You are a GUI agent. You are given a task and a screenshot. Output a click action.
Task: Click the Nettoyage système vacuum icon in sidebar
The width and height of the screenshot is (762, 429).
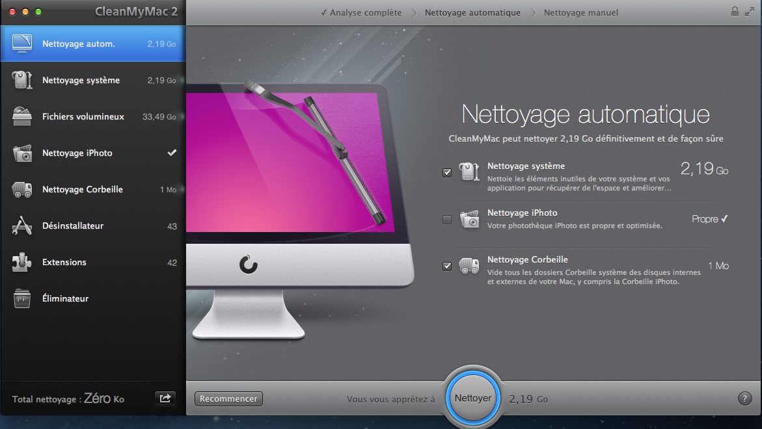22,80
